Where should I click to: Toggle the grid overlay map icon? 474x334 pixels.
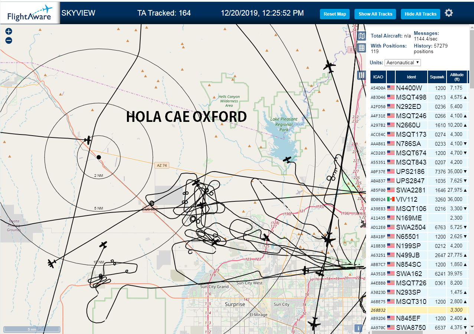point(362,48)
